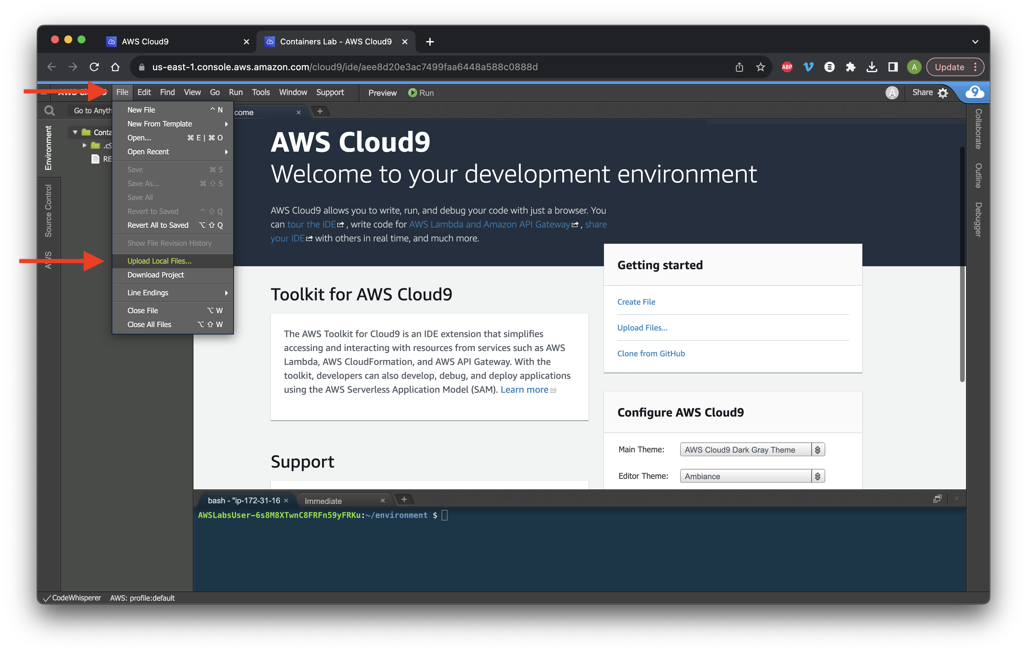Open the Edit menu

[144, 92]
